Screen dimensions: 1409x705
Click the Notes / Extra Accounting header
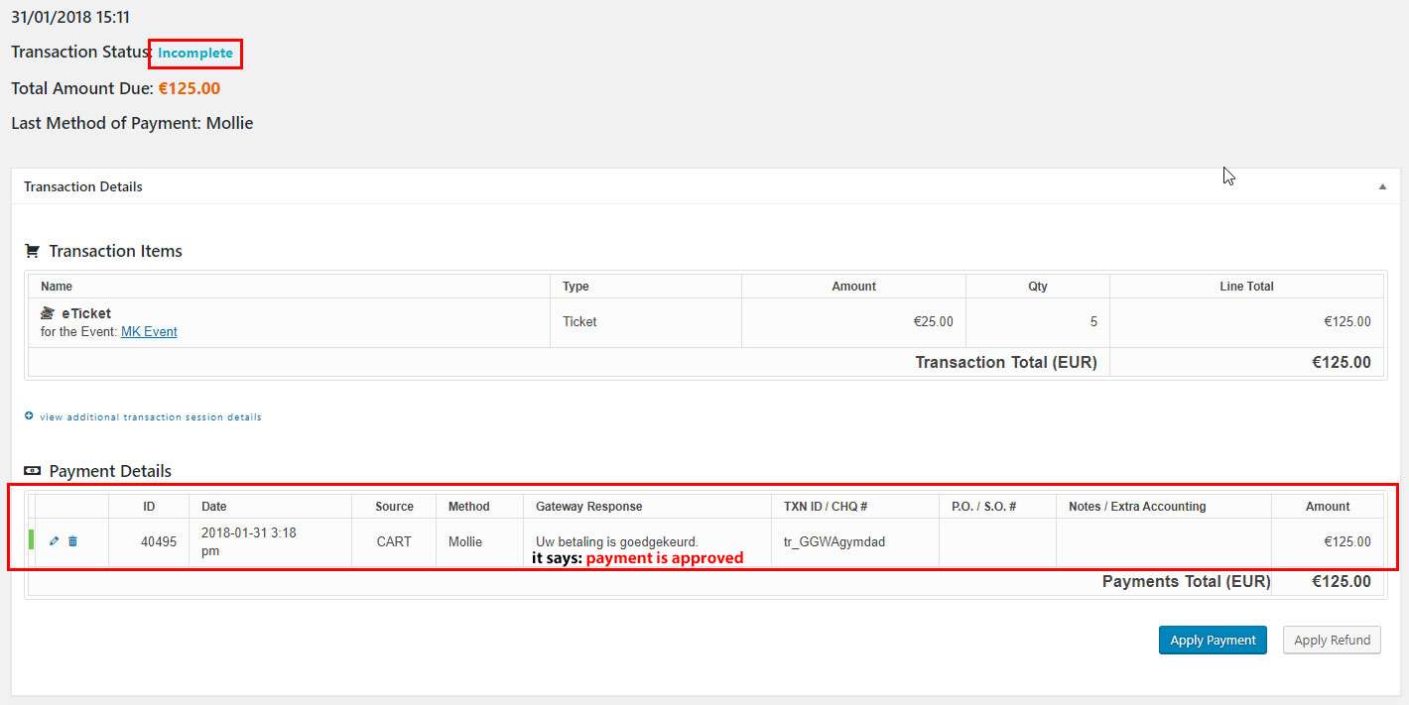1137,507
